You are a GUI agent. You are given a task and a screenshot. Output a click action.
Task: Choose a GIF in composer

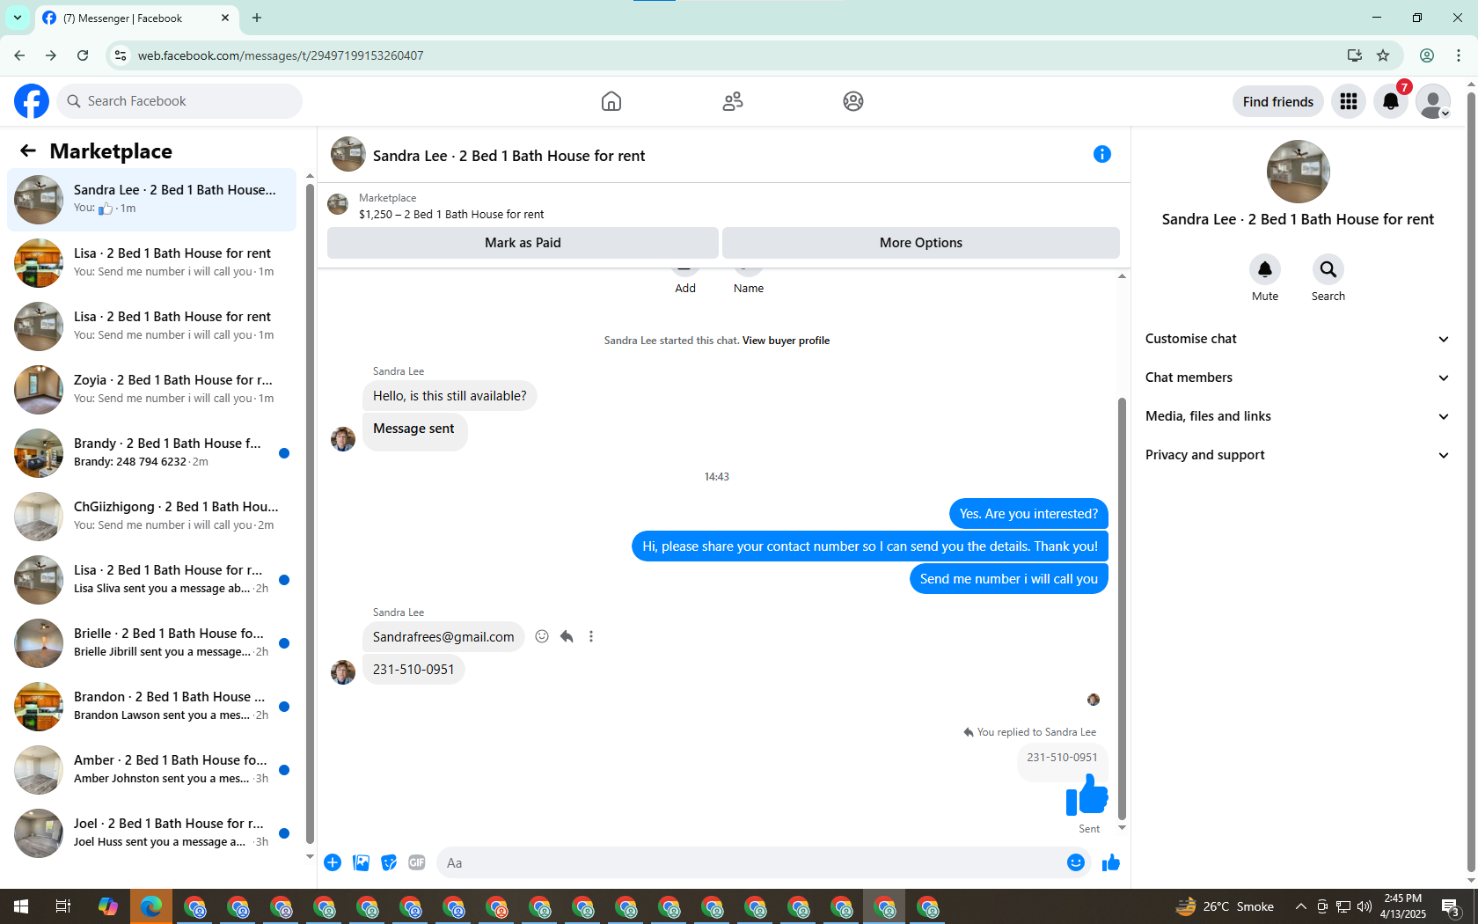(417, 862)
